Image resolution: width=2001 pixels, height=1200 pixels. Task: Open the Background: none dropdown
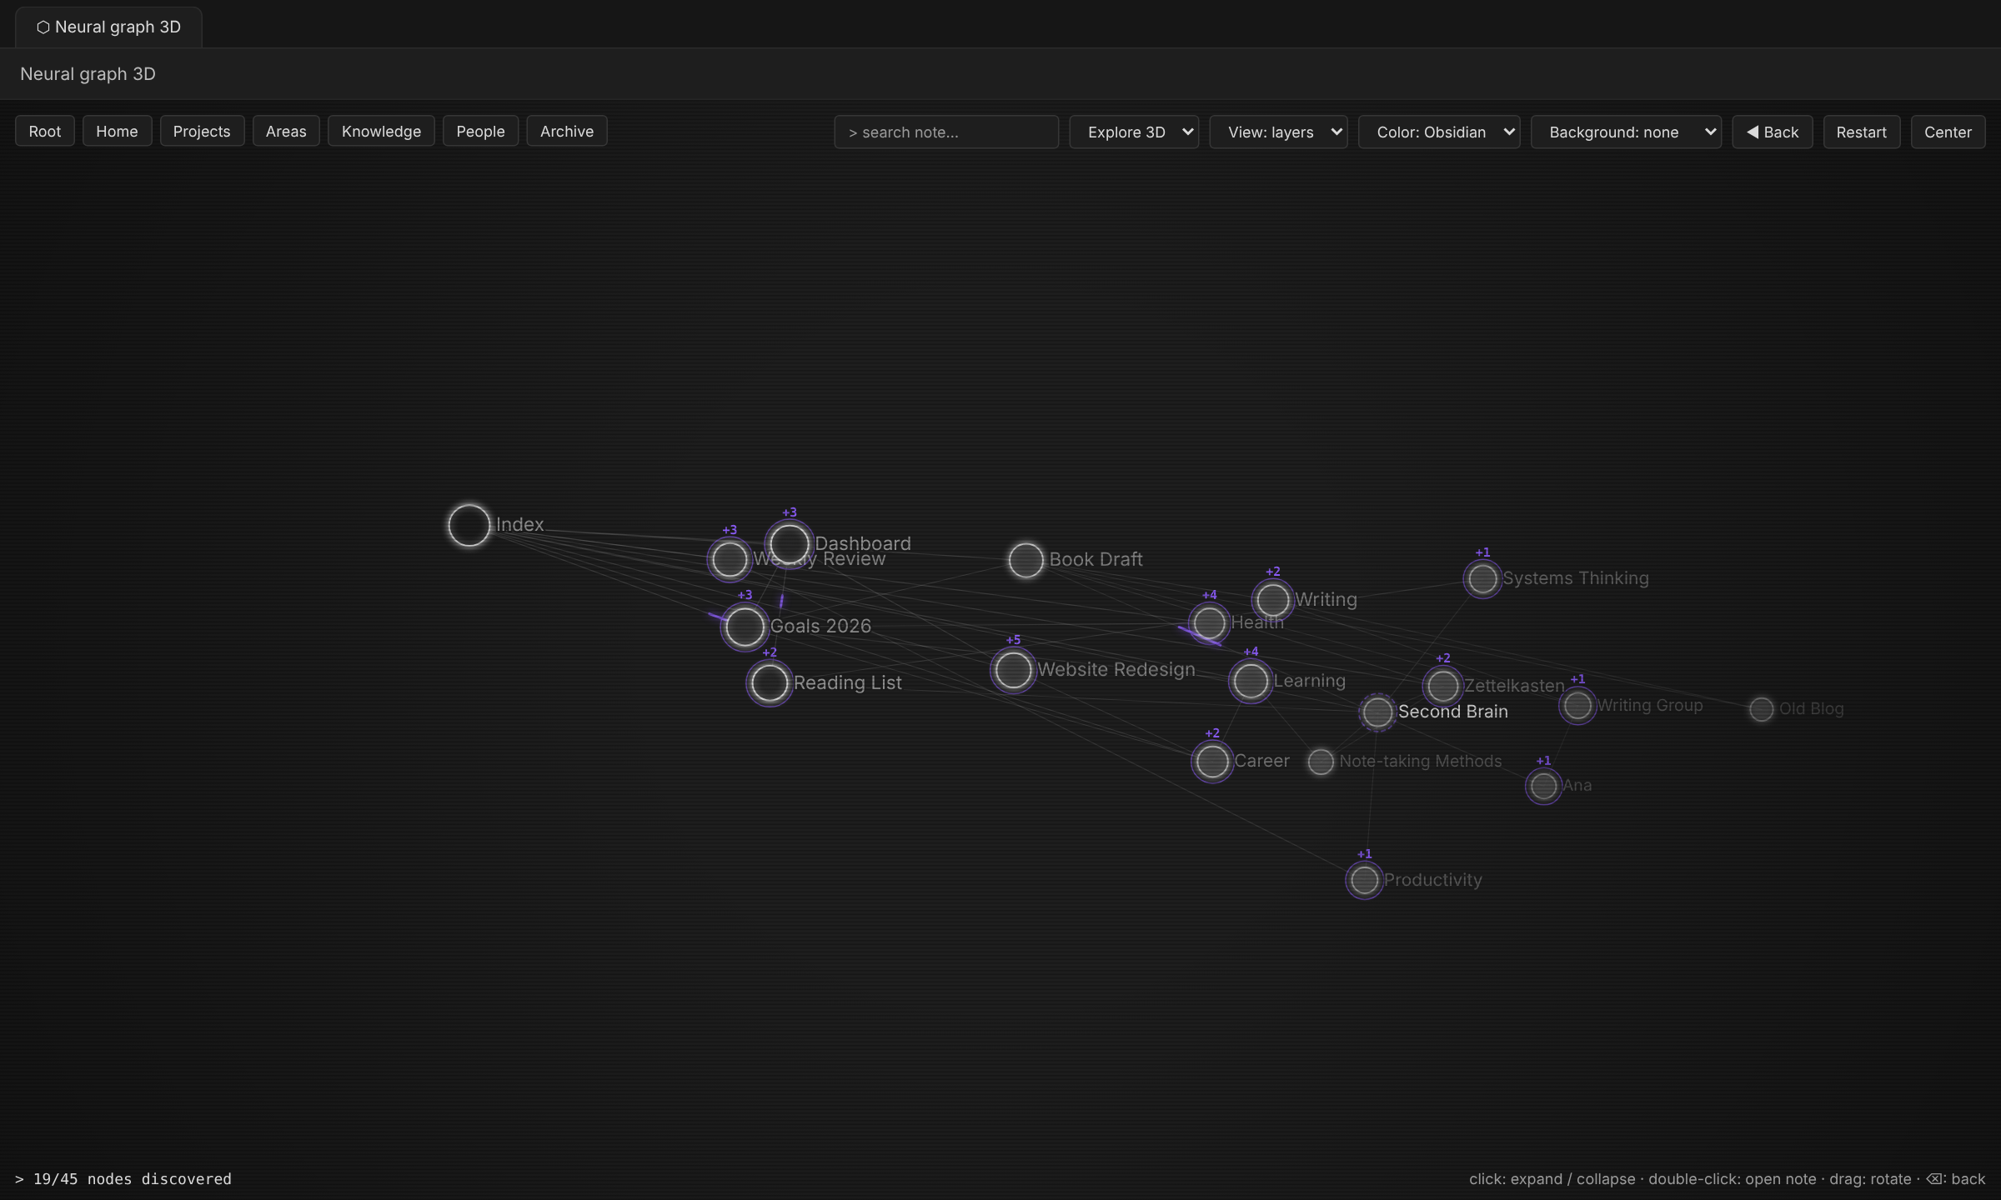1626,132
